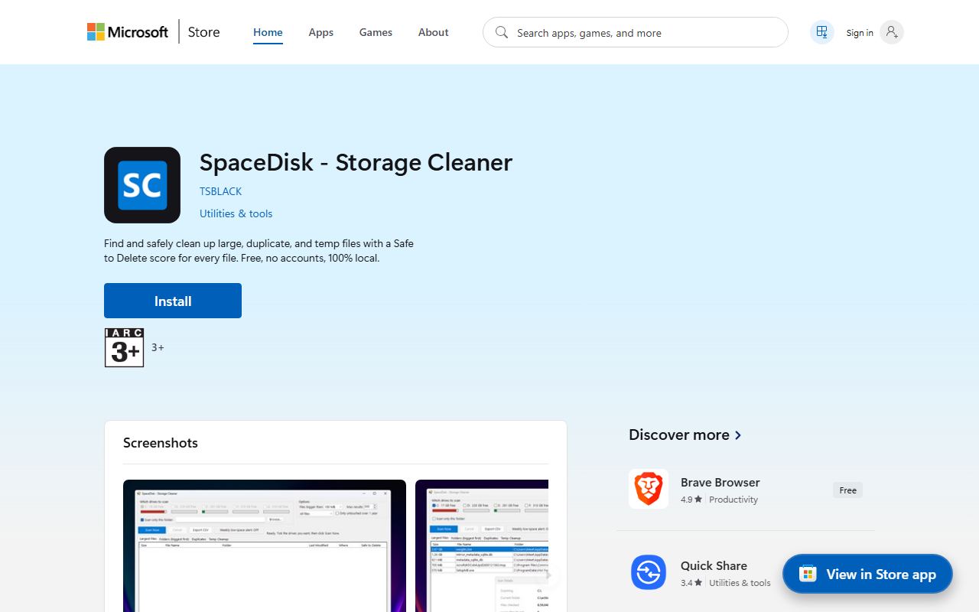This screenshot has width=979, height=612.
Task: Click the Free button for Brave Browser
Action: tap(847, 490)
